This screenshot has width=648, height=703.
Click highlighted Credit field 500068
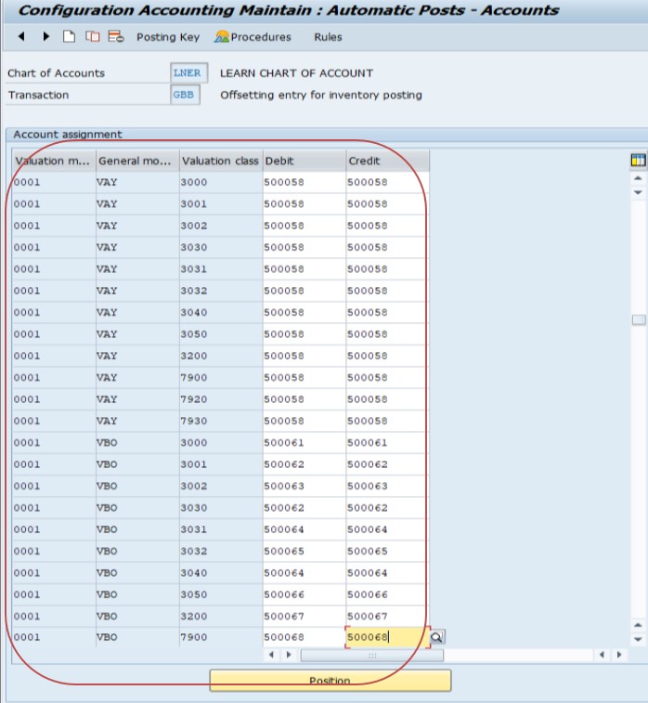coord(386,637)
